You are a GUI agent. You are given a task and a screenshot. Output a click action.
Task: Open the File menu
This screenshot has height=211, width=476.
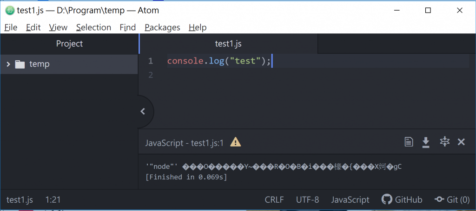tap(11, 27)
